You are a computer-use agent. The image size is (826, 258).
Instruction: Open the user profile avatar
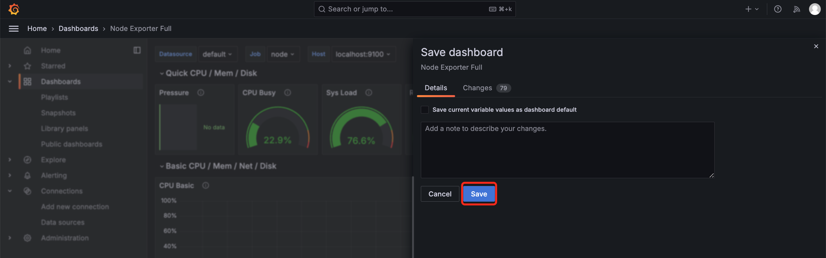[x=815, y=9]
